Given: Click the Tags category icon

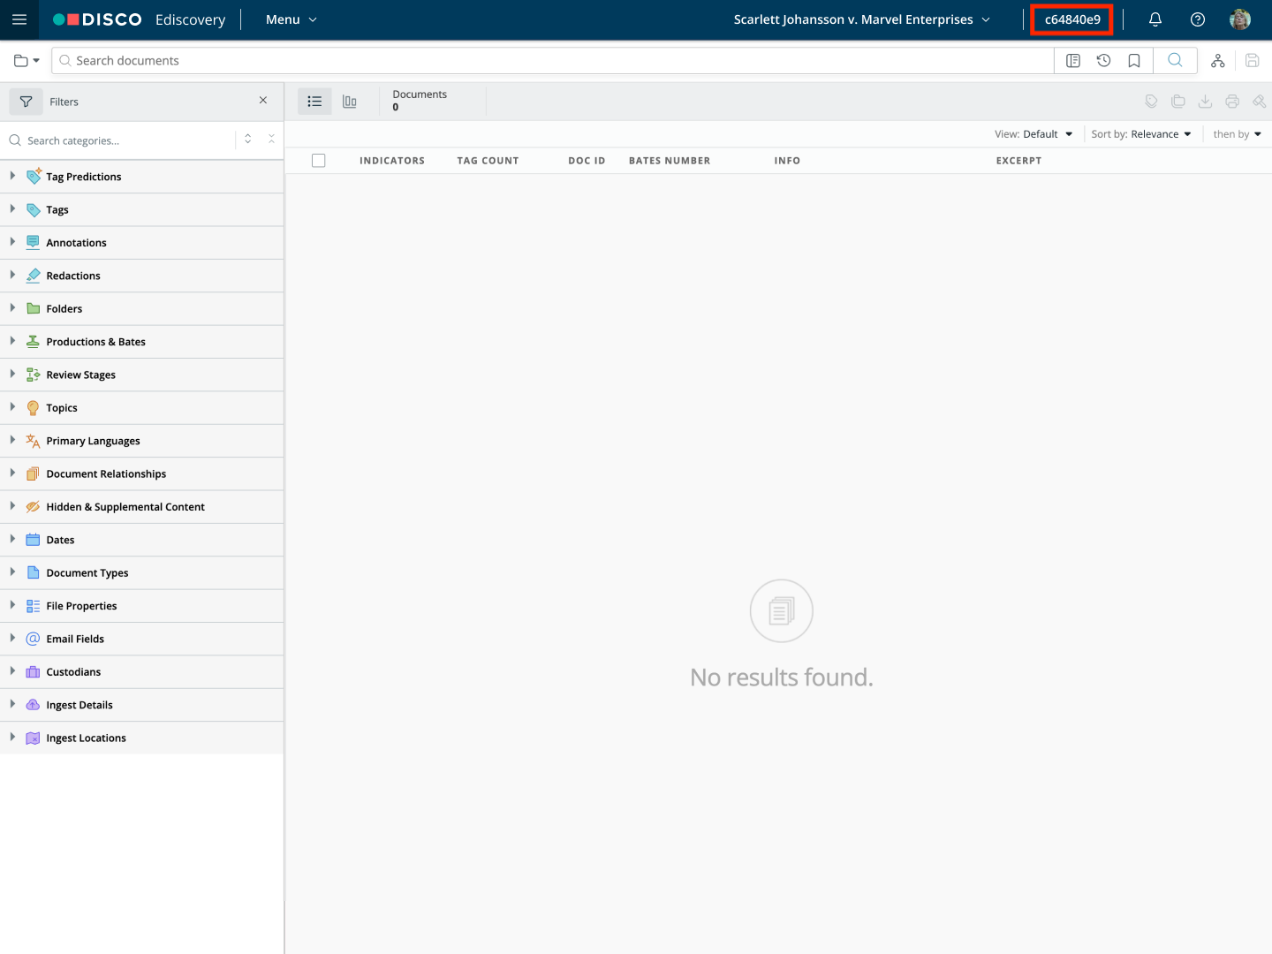Looking at the screenshot, I should coord(33,210).
